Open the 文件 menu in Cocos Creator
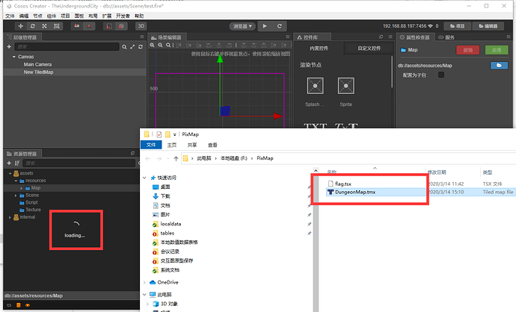 10,16
